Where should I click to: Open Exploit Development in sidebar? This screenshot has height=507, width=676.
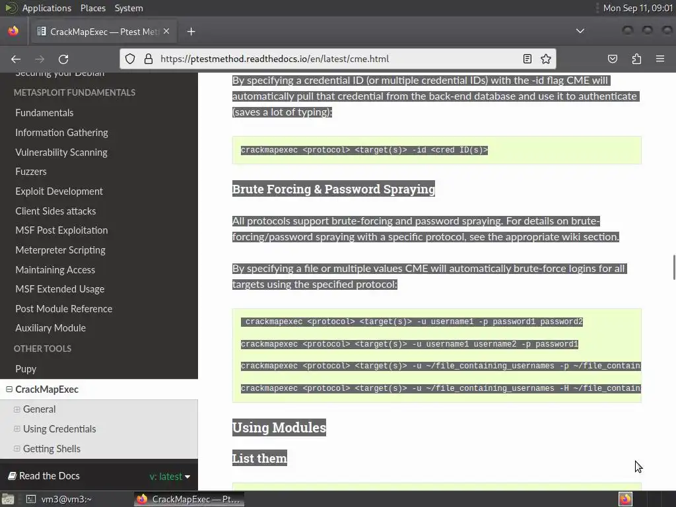click(x=59, y=191)
